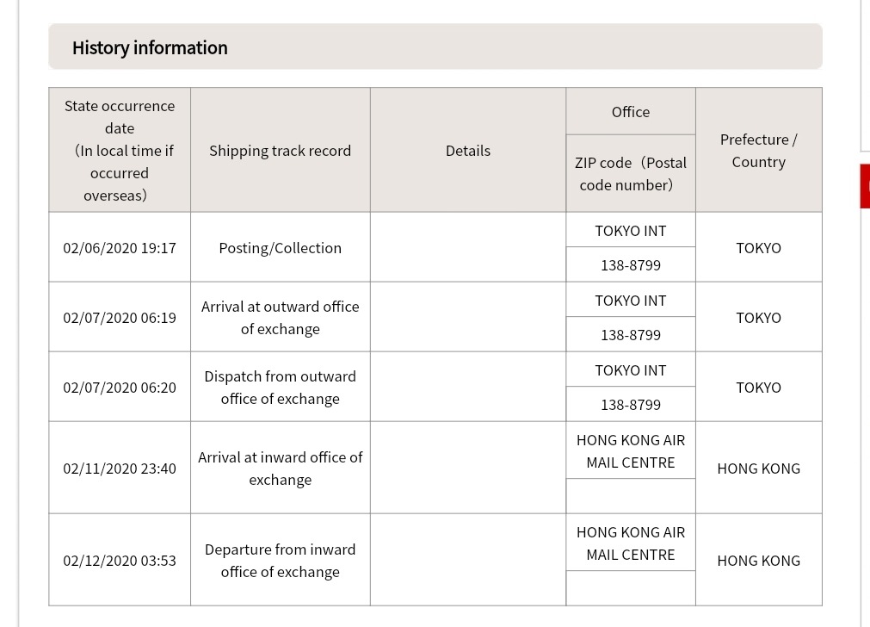The image size is (870, 627).
Task: Select the 02/11/2020 23:40 date cell
Action: [120, 469]
